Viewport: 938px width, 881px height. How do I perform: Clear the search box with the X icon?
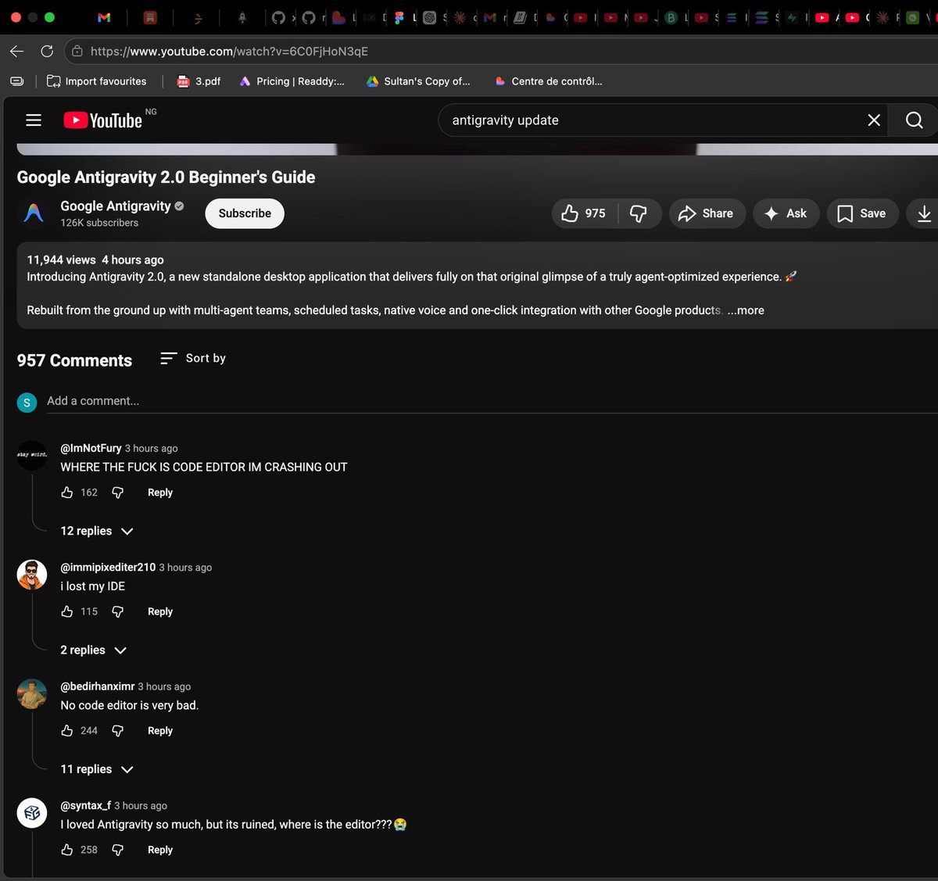pyautogui.click(x=874, y=120)
